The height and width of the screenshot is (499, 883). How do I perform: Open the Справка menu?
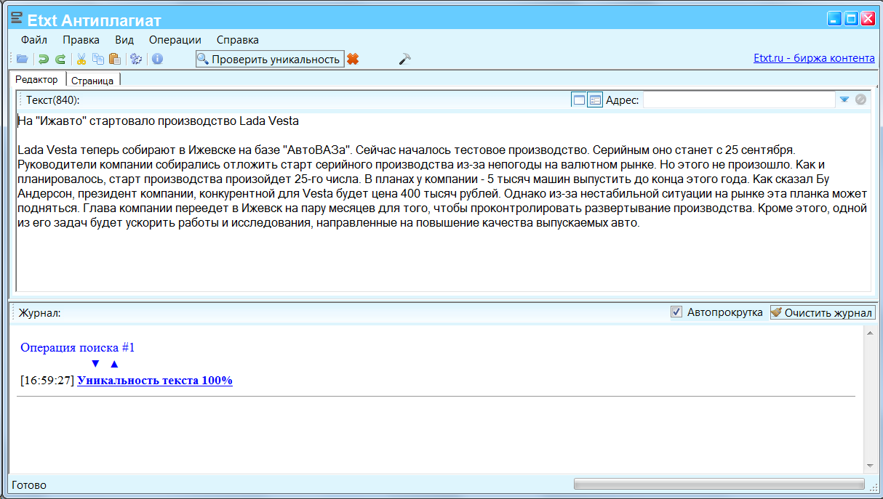pyautogui.click(x=238, y=40)
